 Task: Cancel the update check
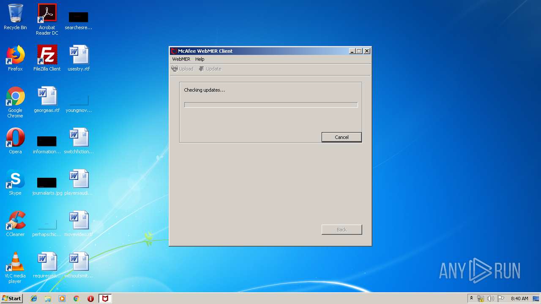(x=342, y=137)
